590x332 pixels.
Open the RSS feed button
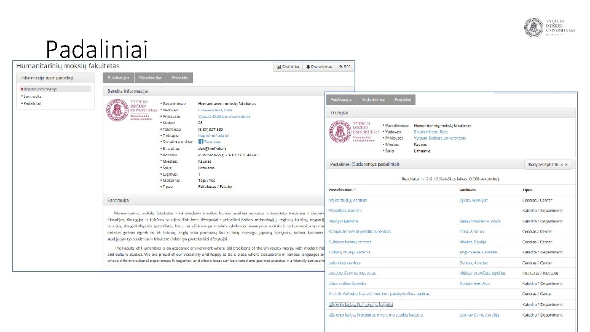[x=345, y=67]
